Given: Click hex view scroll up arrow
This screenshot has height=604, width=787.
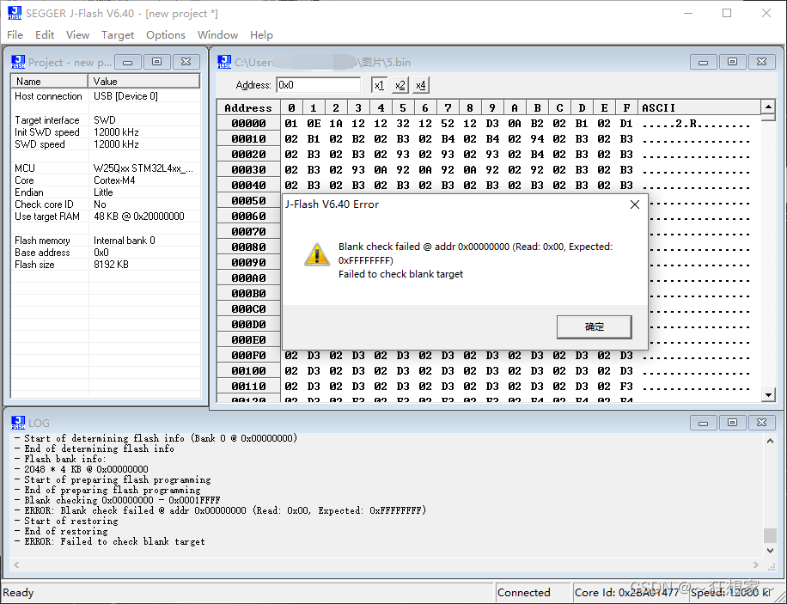Looking at the screenshot, I should pyautogui.click(x=768, y=107).
